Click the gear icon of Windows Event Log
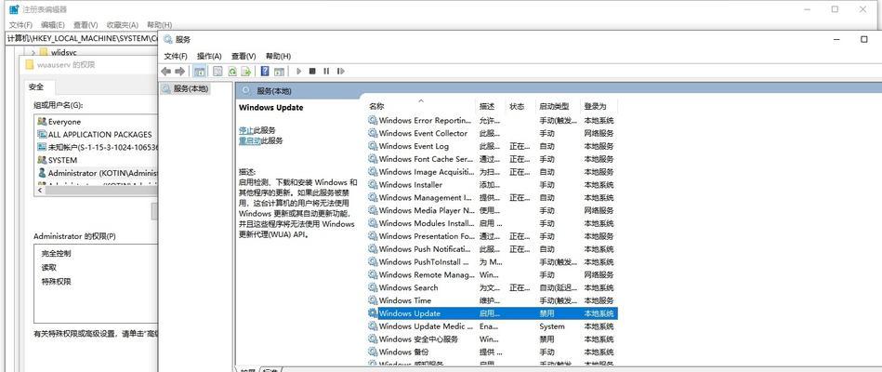Screen dimensions: 882x372 pyautogui.click(x=373, y=146)
